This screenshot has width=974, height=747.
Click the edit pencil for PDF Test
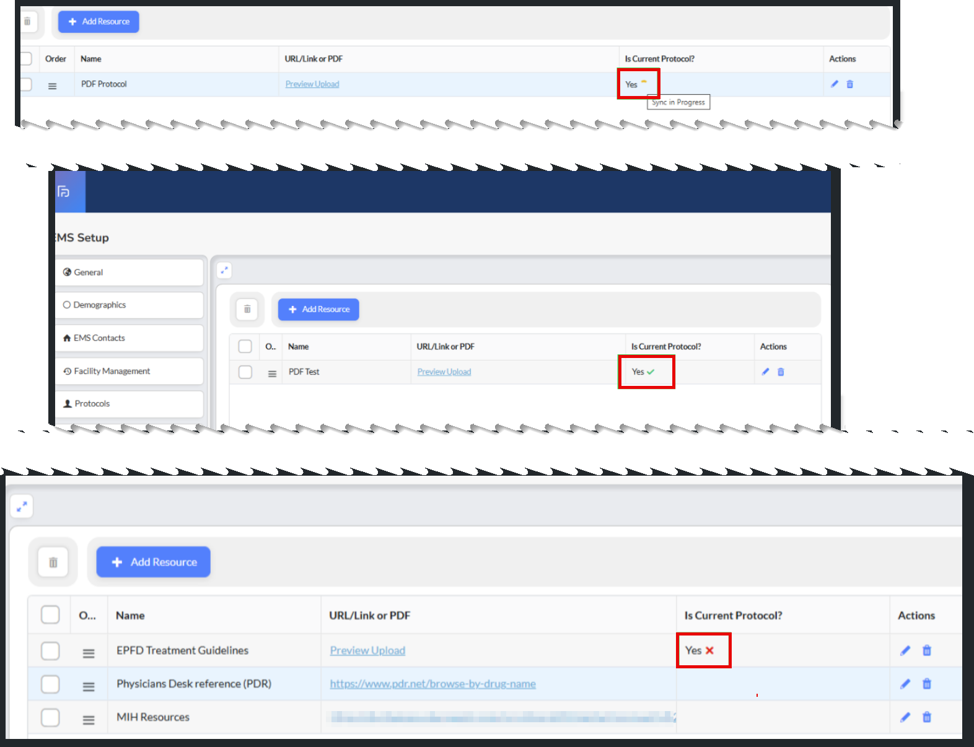(x=765, y=372)
